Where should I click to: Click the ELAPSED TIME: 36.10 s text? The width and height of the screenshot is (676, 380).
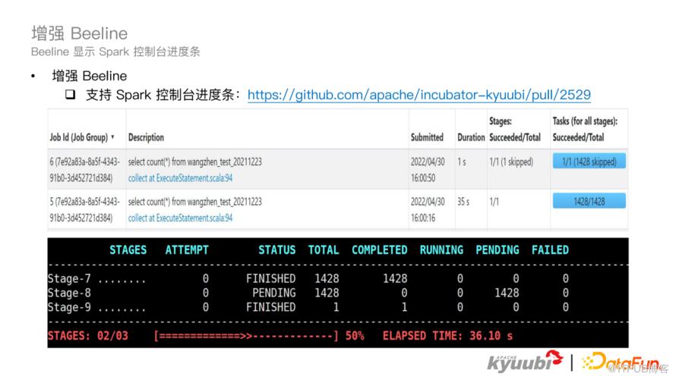pyautogui.click(x=447, y=336)
